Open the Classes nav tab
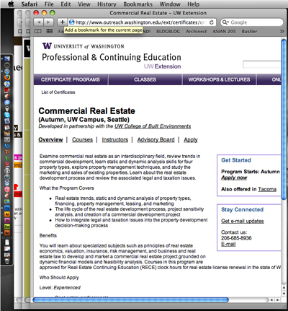Image resolution: width=288 pixels, height=311 pixels. (145, 79)
